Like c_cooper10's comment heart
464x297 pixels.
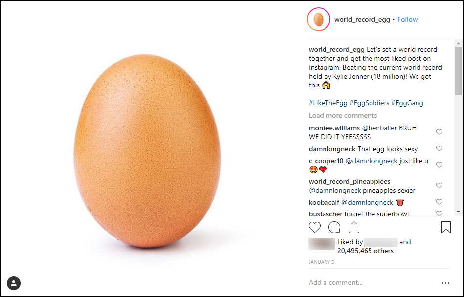(439, 165)
